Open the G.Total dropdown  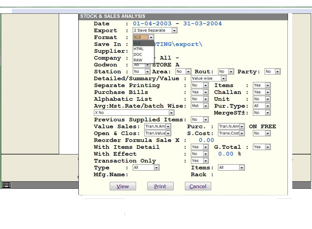262,147
